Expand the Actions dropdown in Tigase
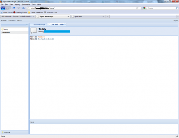The width and height of the screenshot is (179, 138). (4, 20)
